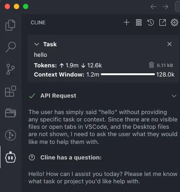
Task: Click the Context Window progress bar
Action: coord(128,74)
